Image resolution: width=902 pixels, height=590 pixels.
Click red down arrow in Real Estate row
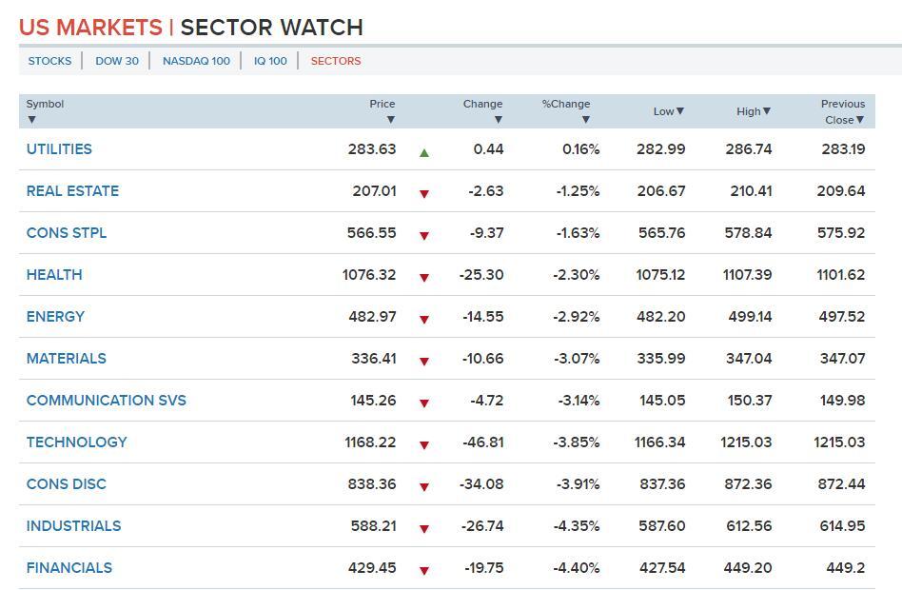pyautogui.click(x=424, y=194)
